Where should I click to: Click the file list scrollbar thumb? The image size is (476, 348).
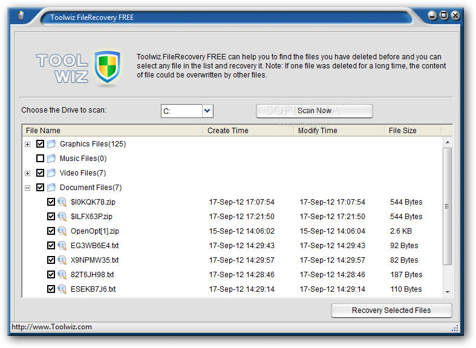(x=447, y=206)
